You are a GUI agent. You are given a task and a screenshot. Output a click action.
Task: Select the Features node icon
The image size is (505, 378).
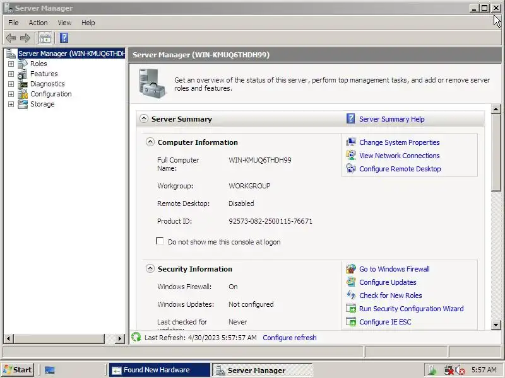tap(23, 74)
